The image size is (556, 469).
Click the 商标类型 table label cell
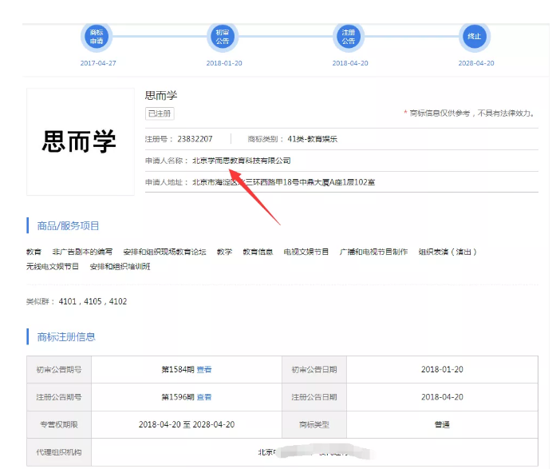[314, 424]
